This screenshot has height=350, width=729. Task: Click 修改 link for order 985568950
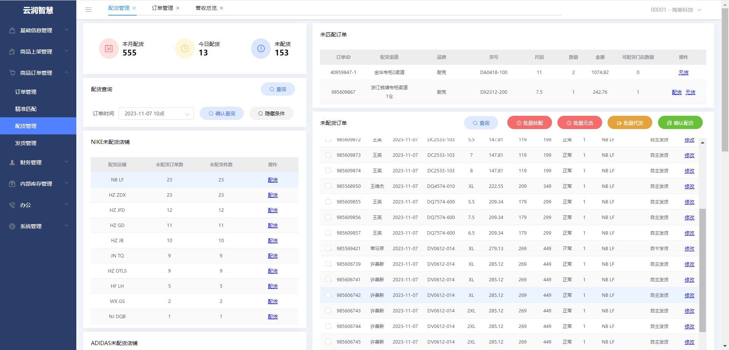pos(690,186)
